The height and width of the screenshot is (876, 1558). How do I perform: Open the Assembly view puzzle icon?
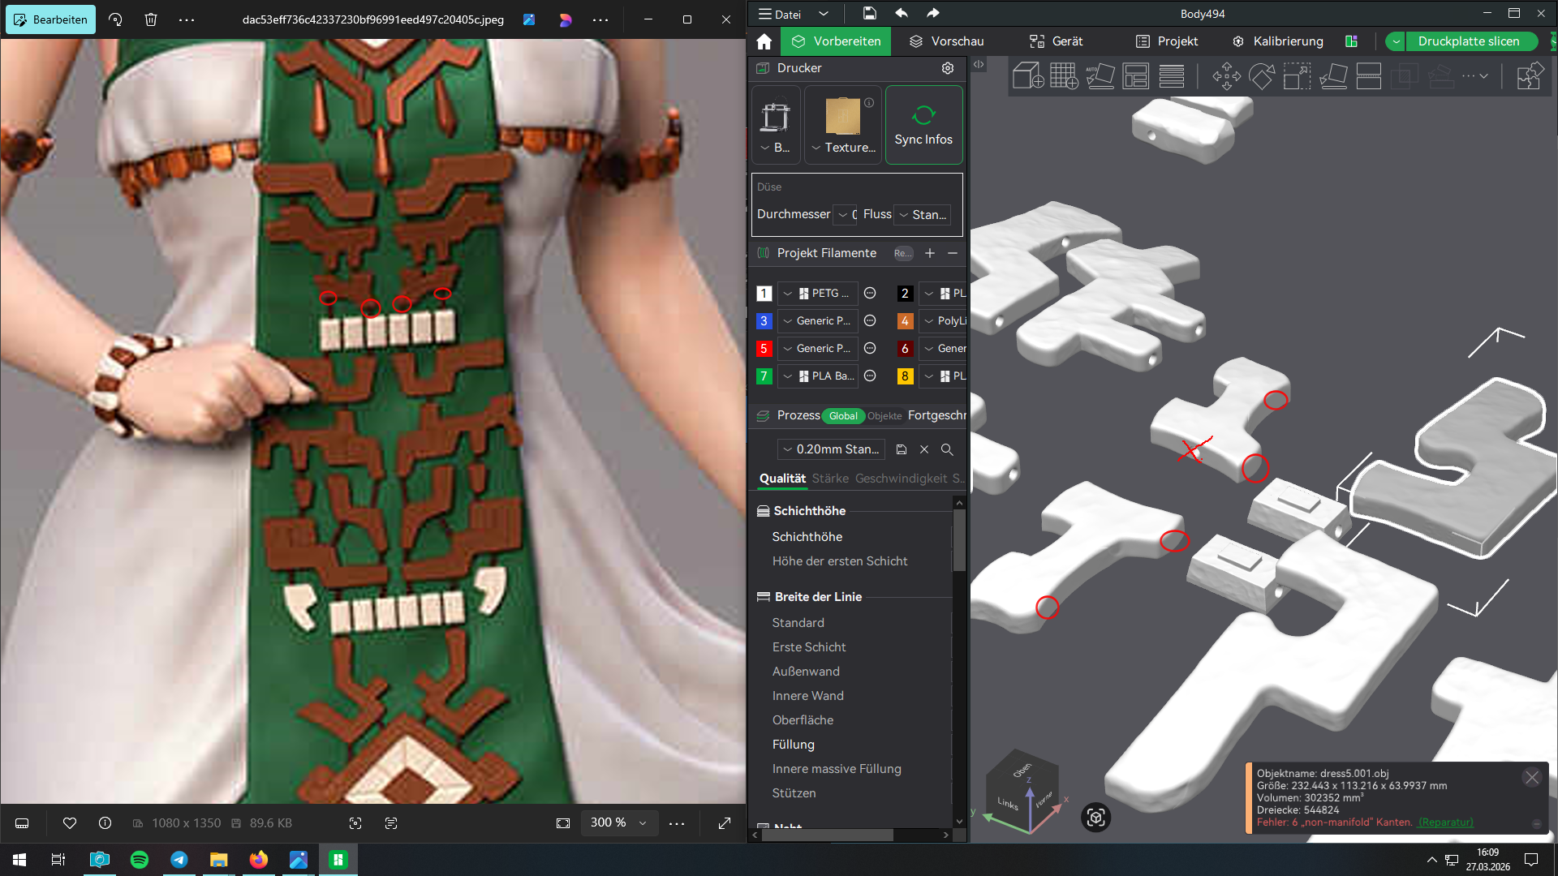[1530, 76]
